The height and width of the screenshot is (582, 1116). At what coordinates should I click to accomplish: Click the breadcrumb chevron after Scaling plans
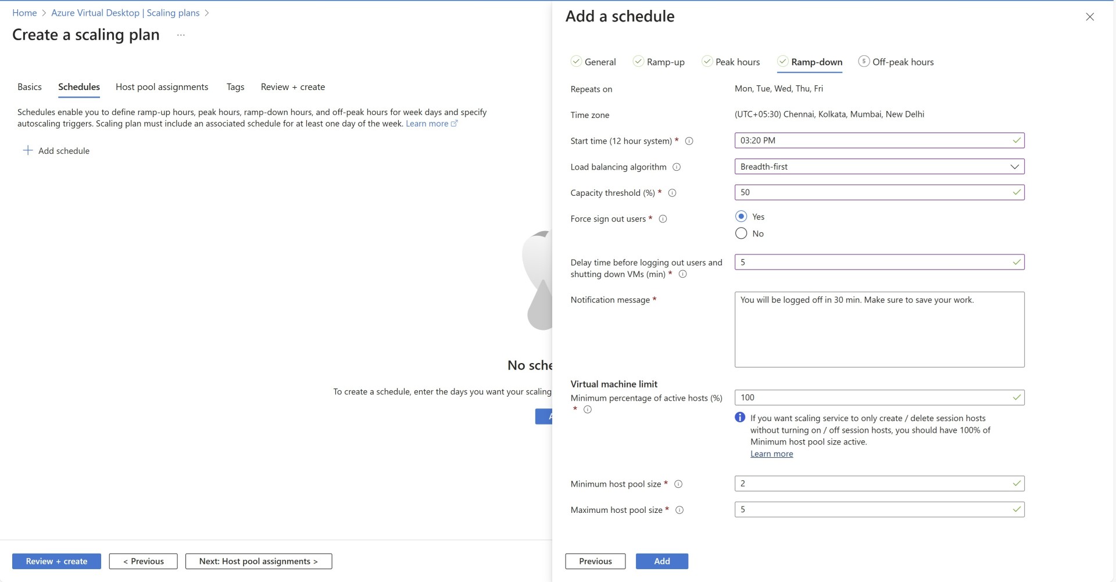[x=207, y=13]
